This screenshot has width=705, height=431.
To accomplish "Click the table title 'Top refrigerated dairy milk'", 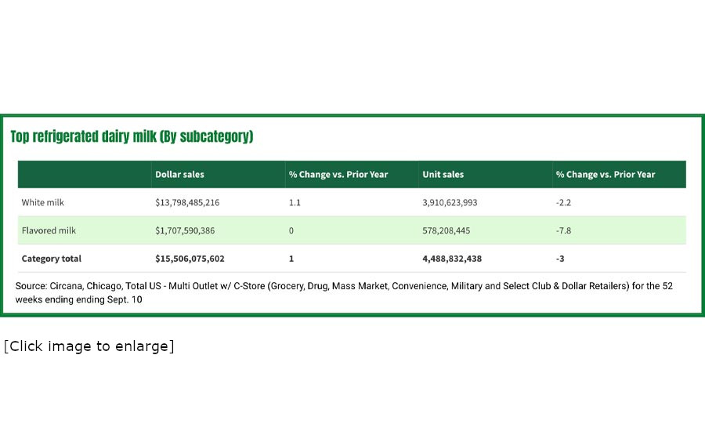I will [x=132, y=137].
